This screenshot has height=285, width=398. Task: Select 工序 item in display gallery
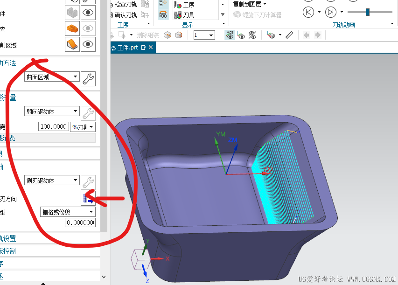coord(184,5)
